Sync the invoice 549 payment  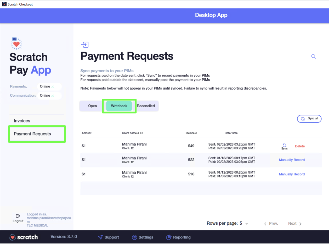(284, 147)
